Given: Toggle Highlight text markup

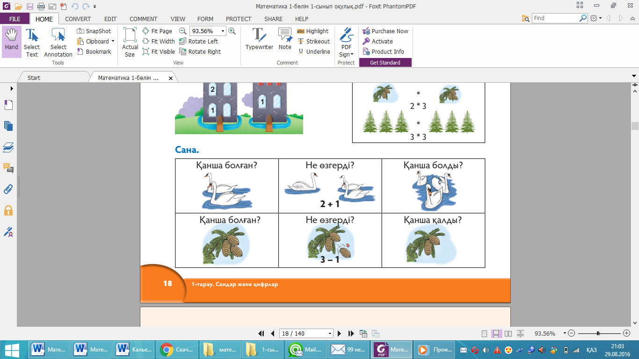Looking at the screenshot, I should coord(313,31).
